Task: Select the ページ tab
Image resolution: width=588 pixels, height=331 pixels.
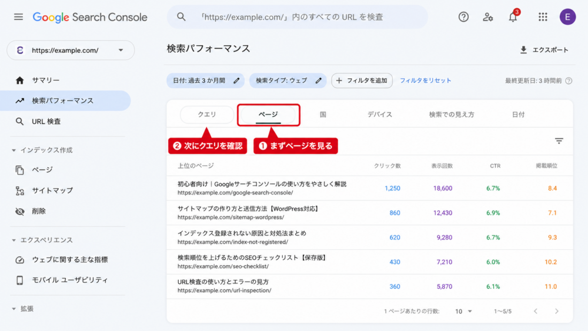Action: click(x=269, y=115)
